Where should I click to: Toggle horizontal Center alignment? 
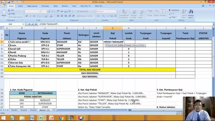pyautogui.click(x=62, y=16)
